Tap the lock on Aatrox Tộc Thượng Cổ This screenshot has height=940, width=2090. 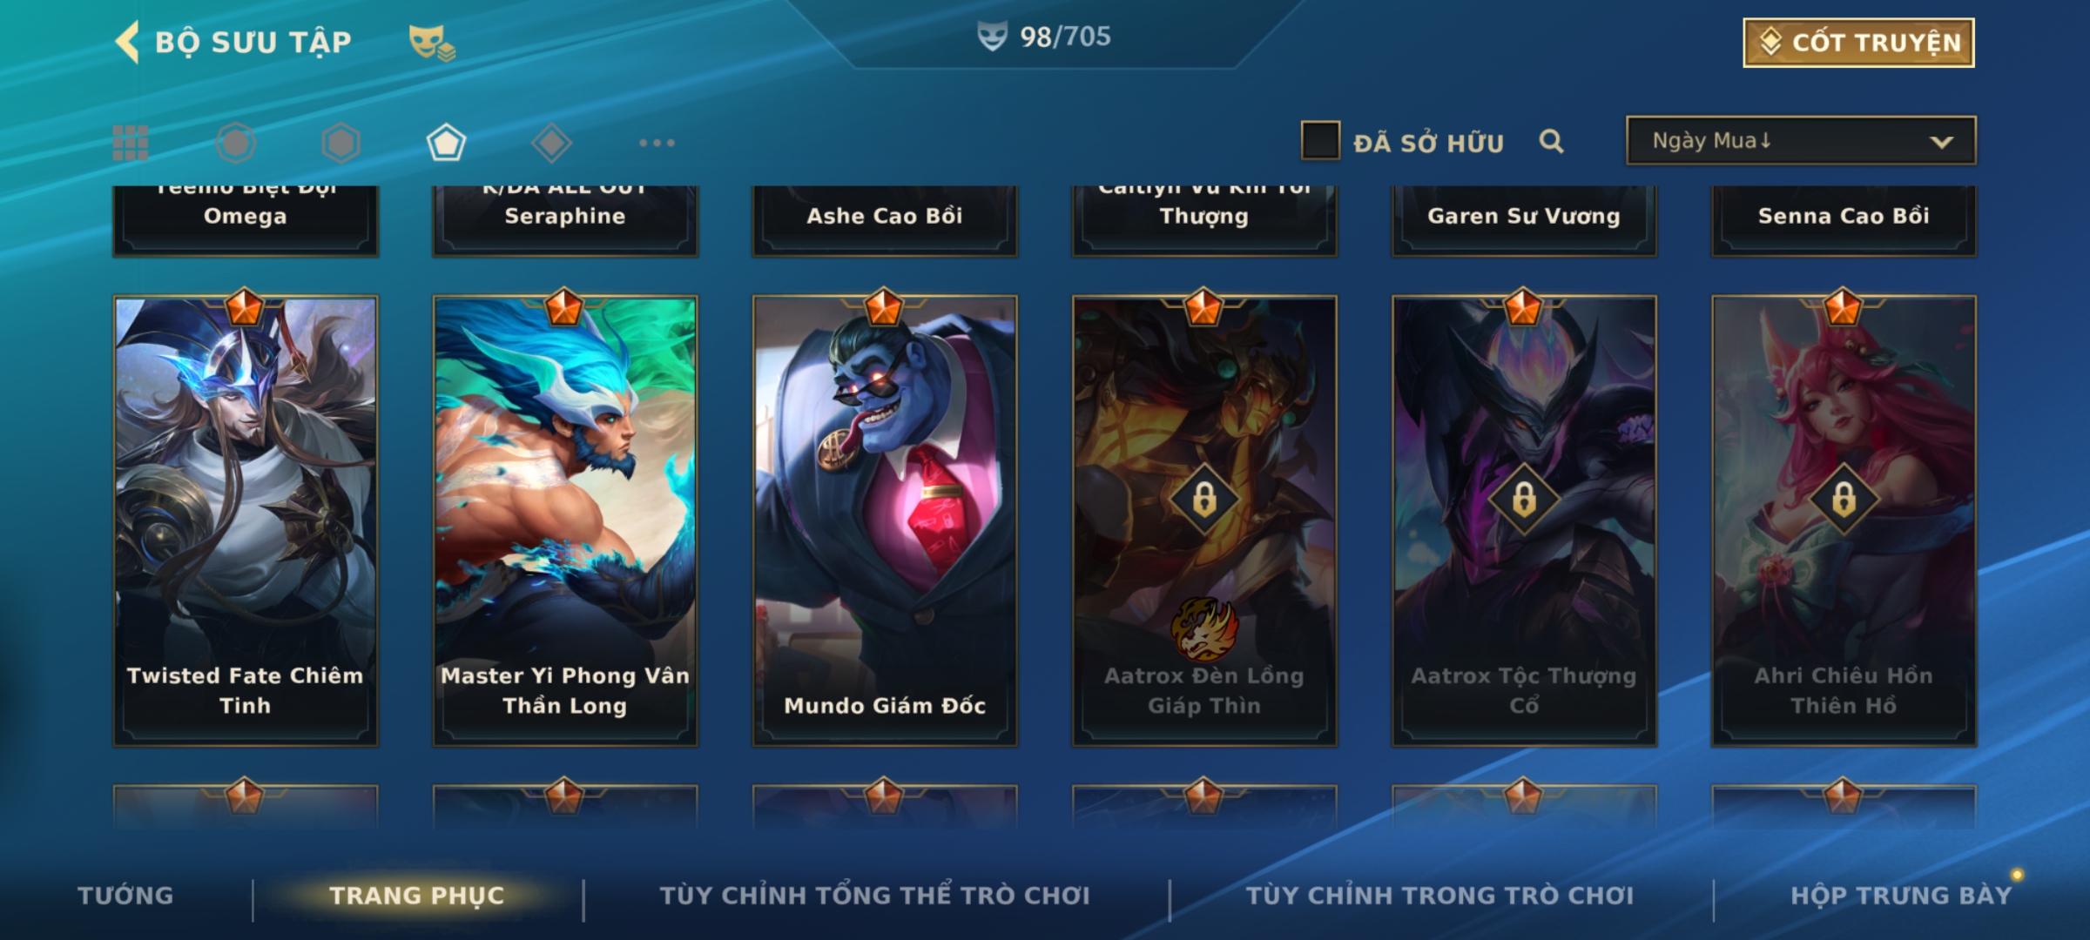click(x=1524, y=500)
